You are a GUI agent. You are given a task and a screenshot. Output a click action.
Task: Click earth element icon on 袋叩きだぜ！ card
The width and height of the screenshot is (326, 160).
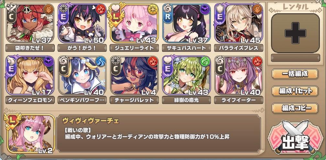[49, 9]
